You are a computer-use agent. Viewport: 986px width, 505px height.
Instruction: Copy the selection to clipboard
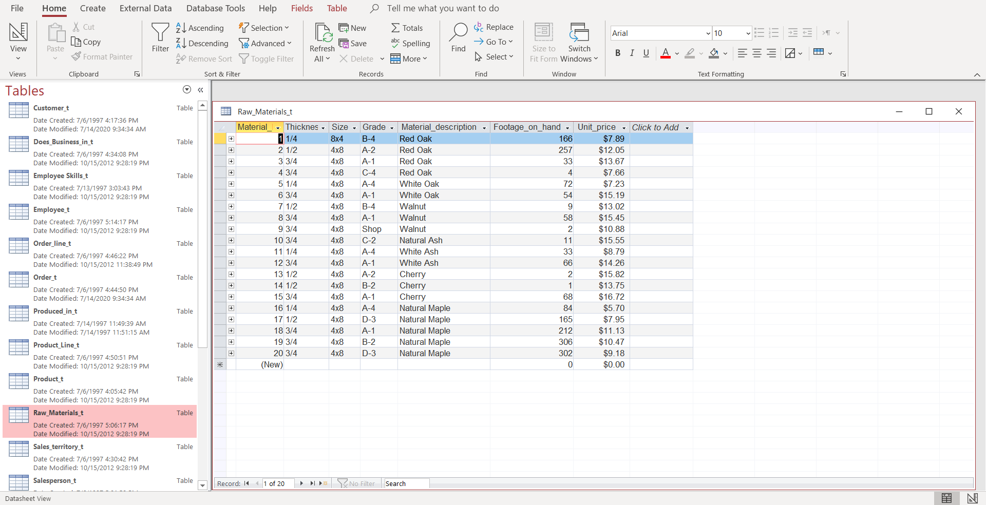[x=86, y=42]
